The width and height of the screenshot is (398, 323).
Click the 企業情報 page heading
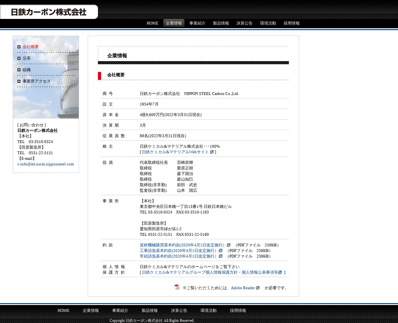click(x=117, y=56)
